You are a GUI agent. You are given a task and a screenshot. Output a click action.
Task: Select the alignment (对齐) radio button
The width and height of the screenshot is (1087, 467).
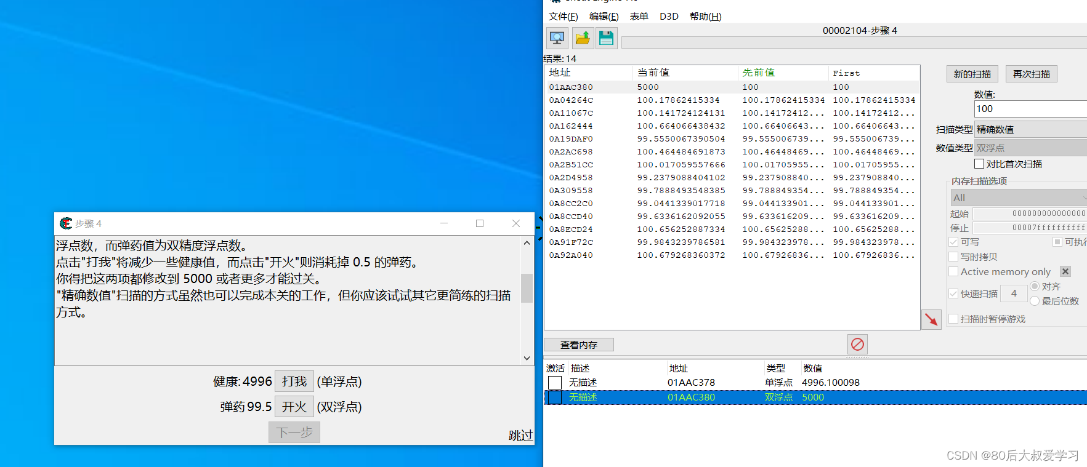pos(1035,286)
